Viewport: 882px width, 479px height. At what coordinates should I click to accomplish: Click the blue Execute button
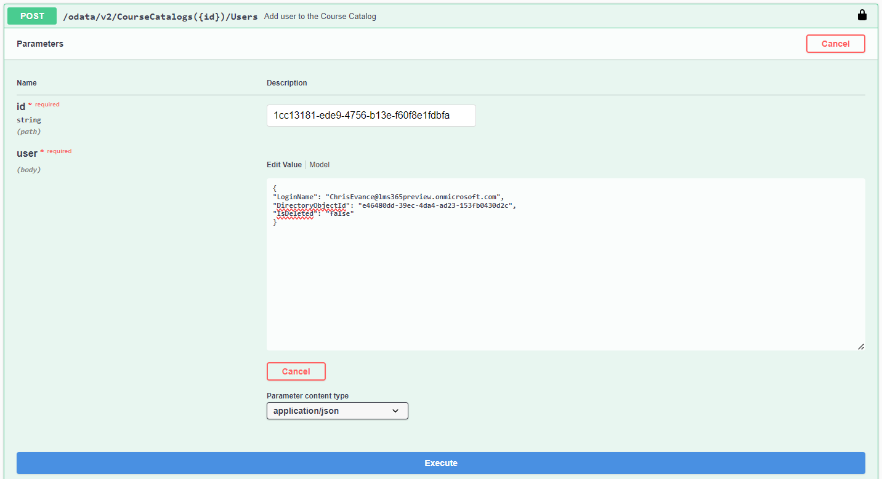pyautogui.click(x=440, y=463)
